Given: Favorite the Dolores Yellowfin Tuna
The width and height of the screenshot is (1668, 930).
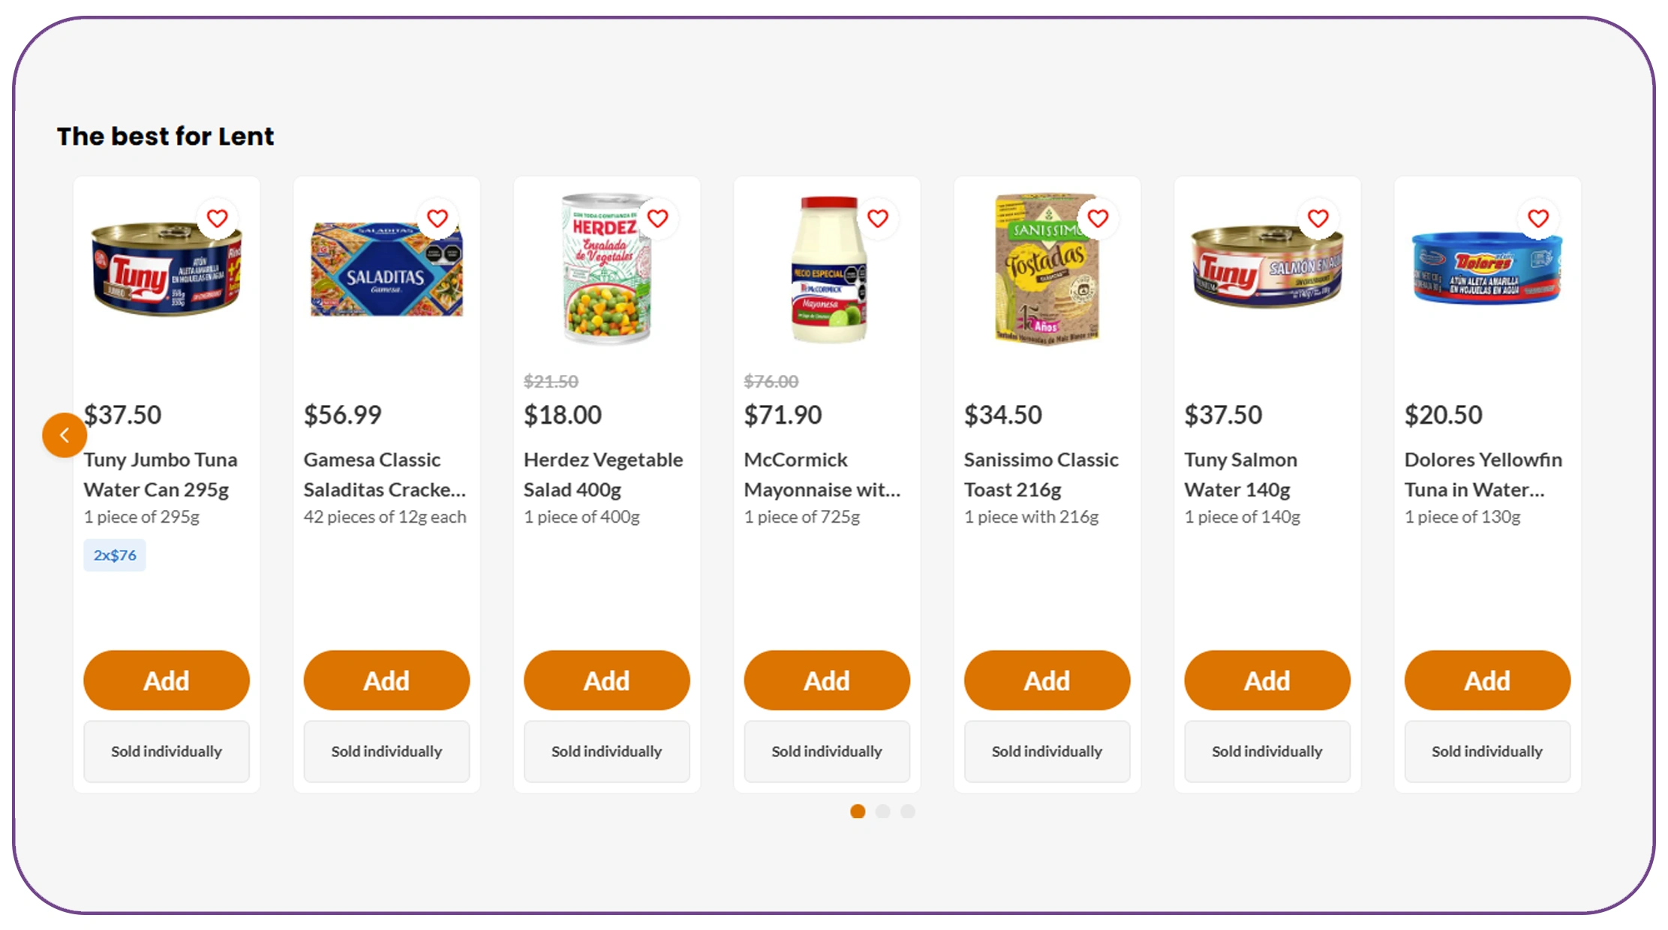Looking at the screenshot, I should point(1538,218).
